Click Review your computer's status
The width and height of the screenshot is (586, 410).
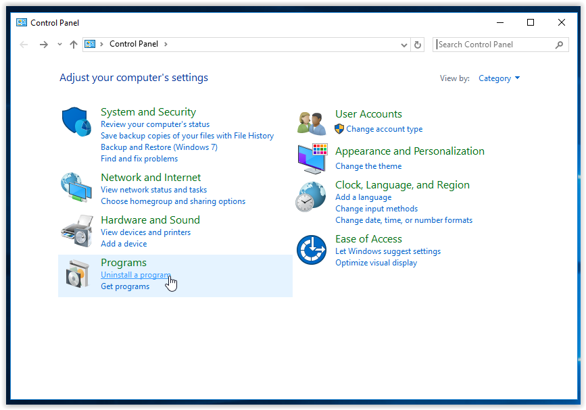tap(155, 124)
